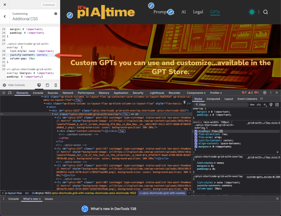The image size is (281, 216).
Task: Activate the inspect element picker icon
Action: (x=4, y=93)
